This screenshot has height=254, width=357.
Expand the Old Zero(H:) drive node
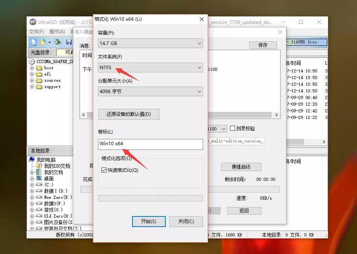(32, 216)
